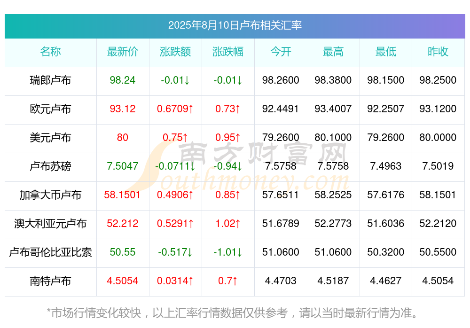Viewport: 470px width, 328px height.
Task: Select the 涨跌额 column header
Action: point(175,52)
